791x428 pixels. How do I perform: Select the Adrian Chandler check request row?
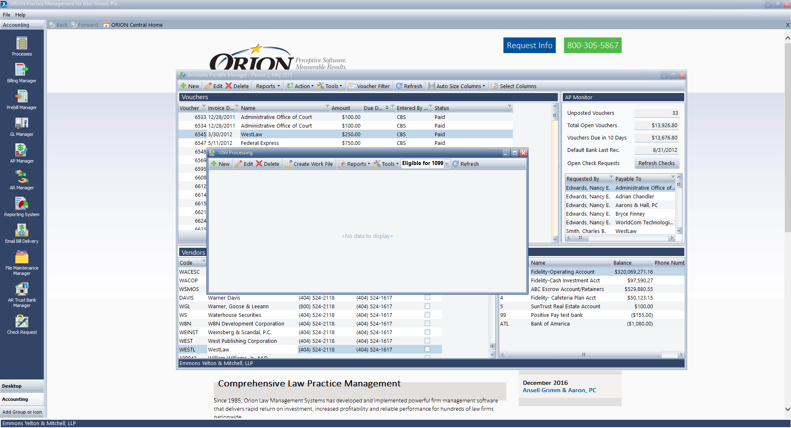coord(620,196)
